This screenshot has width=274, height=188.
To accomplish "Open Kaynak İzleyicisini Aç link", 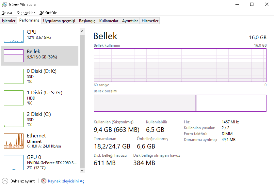I will pyautogui.click(x=66, y=181).
